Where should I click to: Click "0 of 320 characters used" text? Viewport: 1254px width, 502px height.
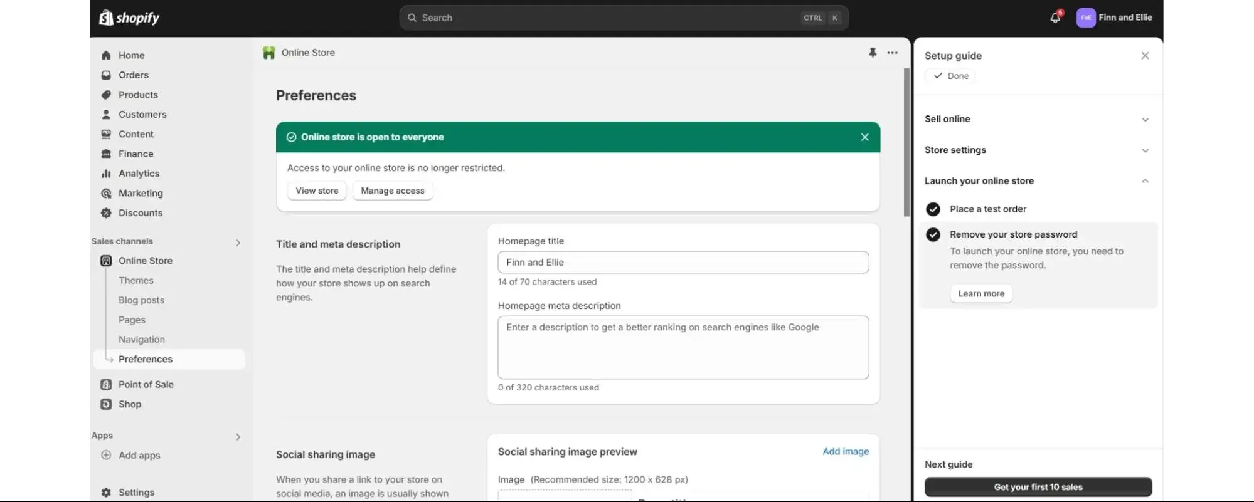tap(548, 388)
